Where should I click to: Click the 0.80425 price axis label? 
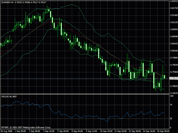point(174,44)
